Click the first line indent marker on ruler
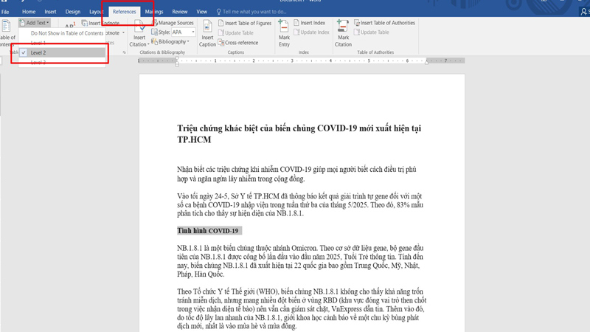This screenshot has height=332, width=590. [177, 59]
